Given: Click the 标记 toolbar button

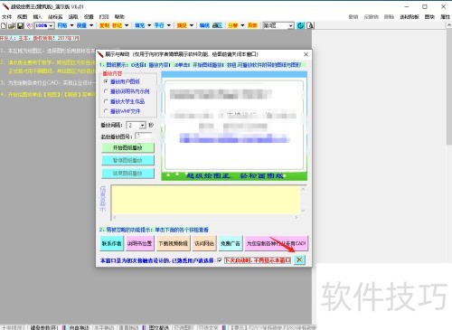Looking at the screenshot, I should tap(118, 25).
